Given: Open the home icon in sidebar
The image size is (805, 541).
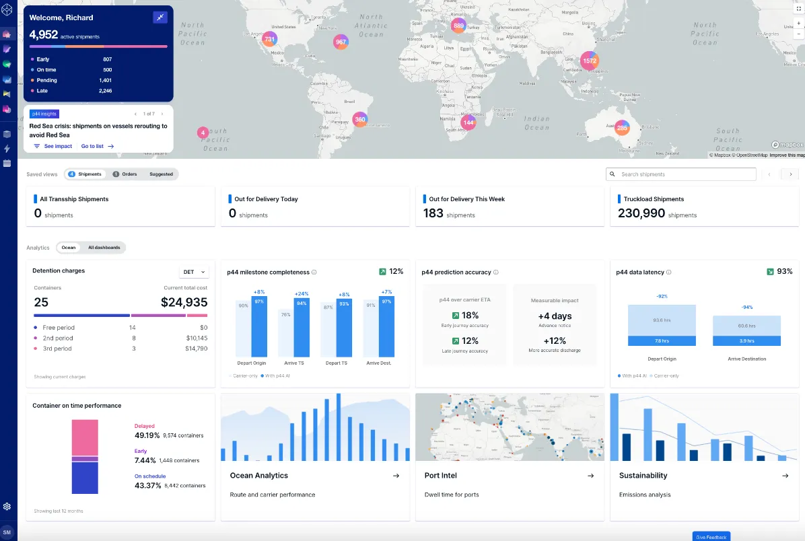Looking at the screenshot, I should click(x=7, y=34).
